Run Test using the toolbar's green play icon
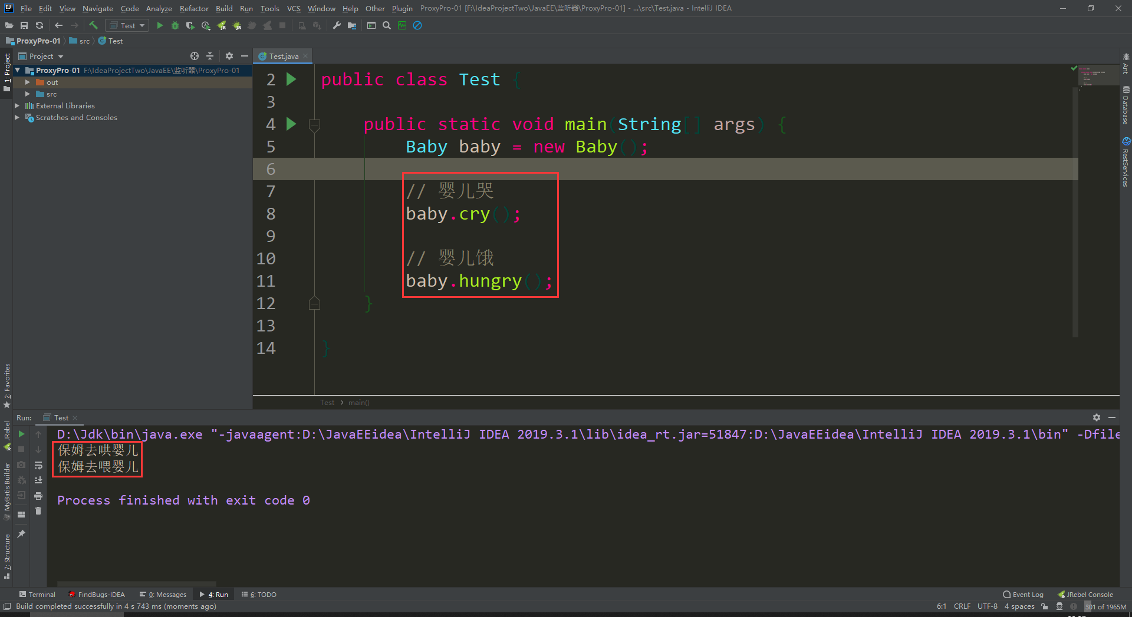The image size is (1132, 617). (160, 25)
